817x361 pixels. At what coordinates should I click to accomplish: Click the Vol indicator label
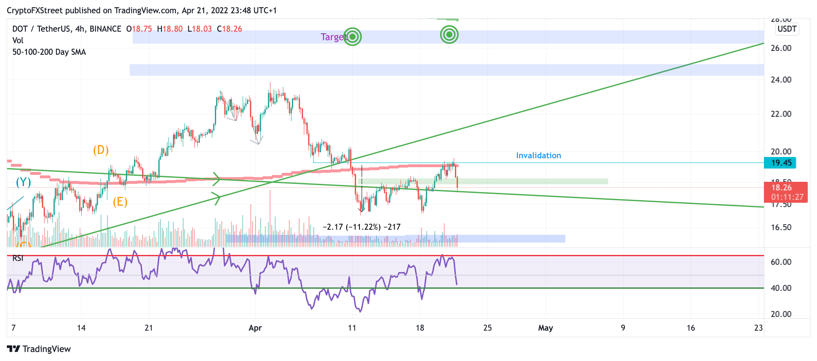(18, 41)
